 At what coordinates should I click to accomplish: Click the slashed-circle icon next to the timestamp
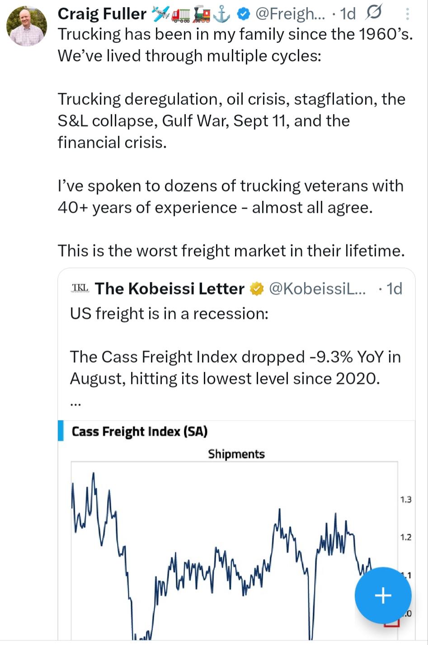373,14
